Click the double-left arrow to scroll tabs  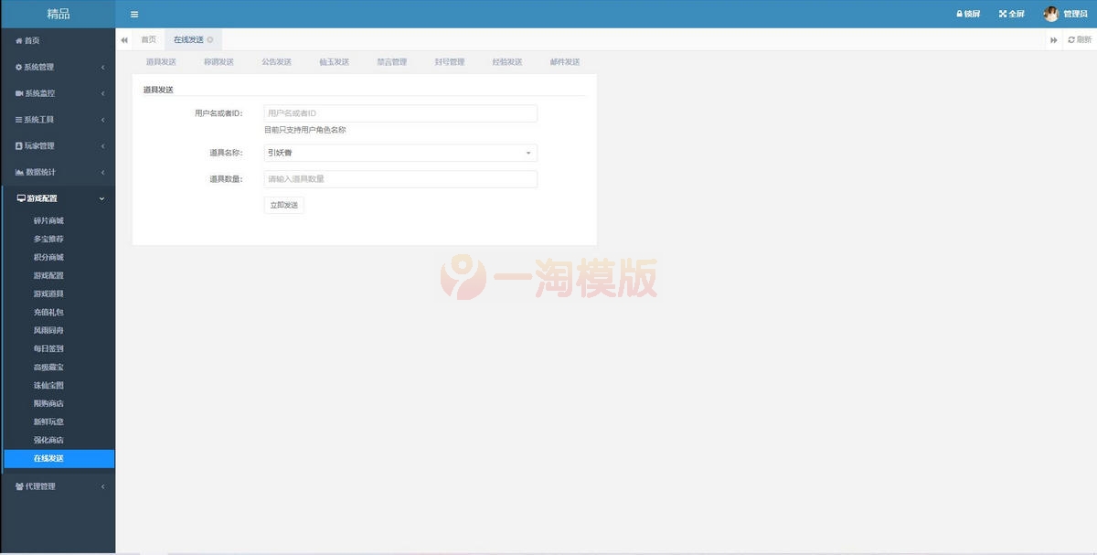pos(124,39)
